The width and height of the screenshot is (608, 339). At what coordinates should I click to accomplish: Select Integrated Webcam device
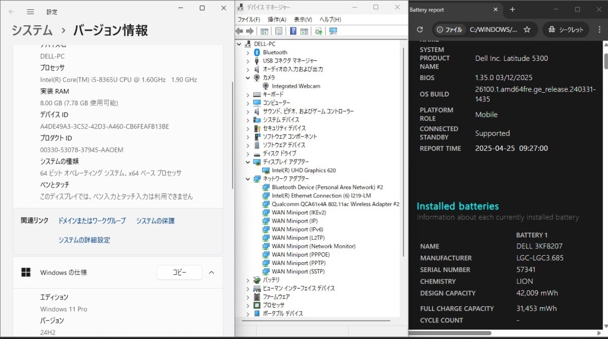[x=296, y=86]
